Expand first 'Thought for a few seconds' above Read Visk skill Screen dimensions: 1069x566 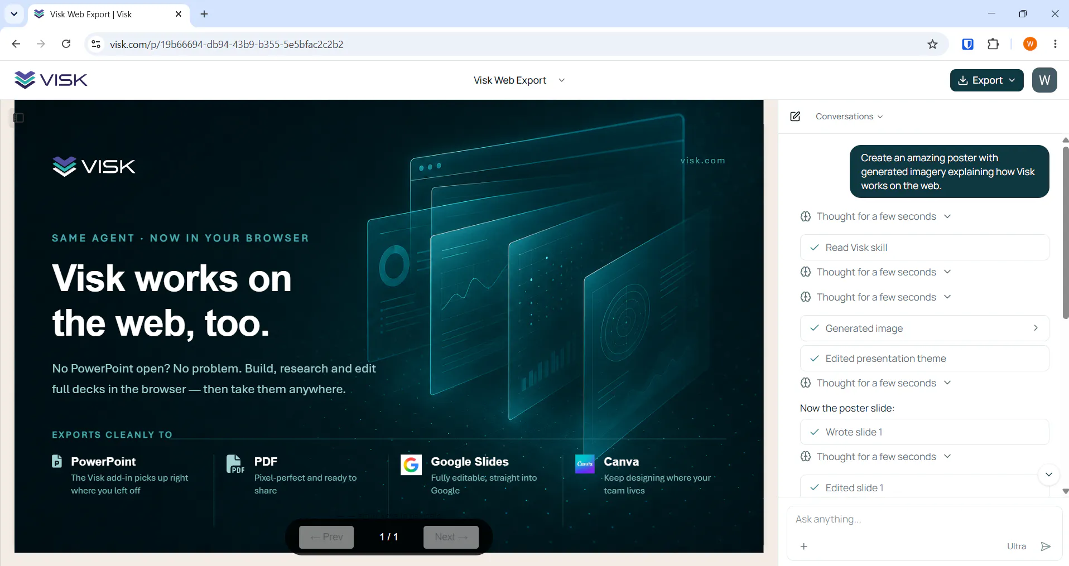click(x=875, y=216)
